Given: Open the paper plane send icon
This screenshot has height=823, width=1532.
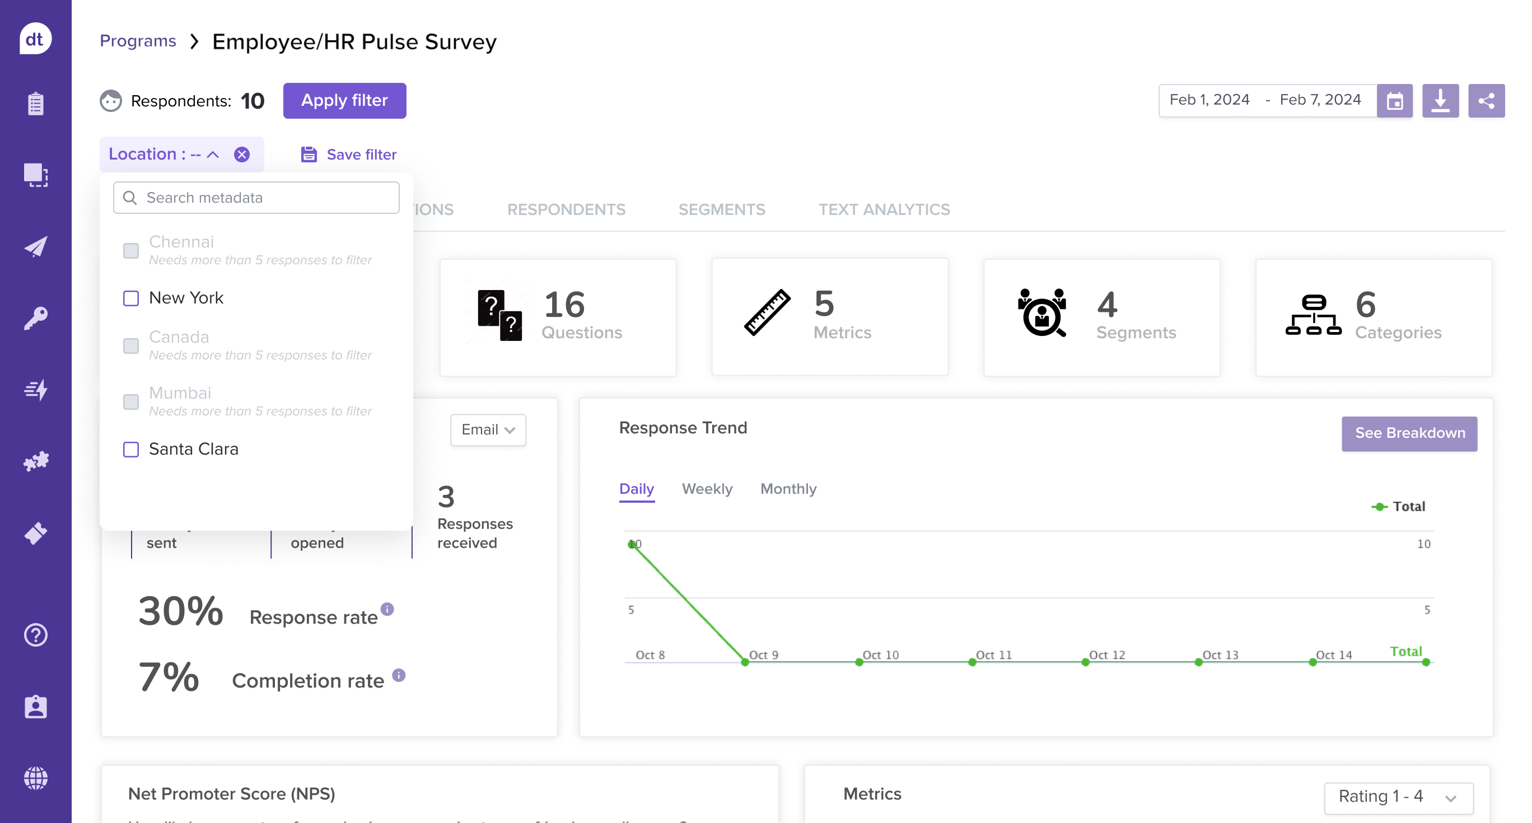Looking at the screenshot, I should [x=36, y=246].
